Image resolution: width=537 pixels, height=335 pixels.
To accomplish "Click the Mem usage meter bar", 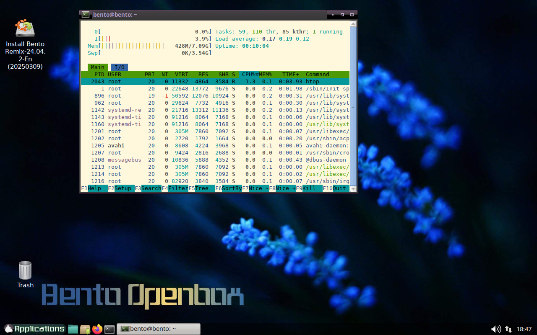I will pyautogui.click(x=150, y=46).
